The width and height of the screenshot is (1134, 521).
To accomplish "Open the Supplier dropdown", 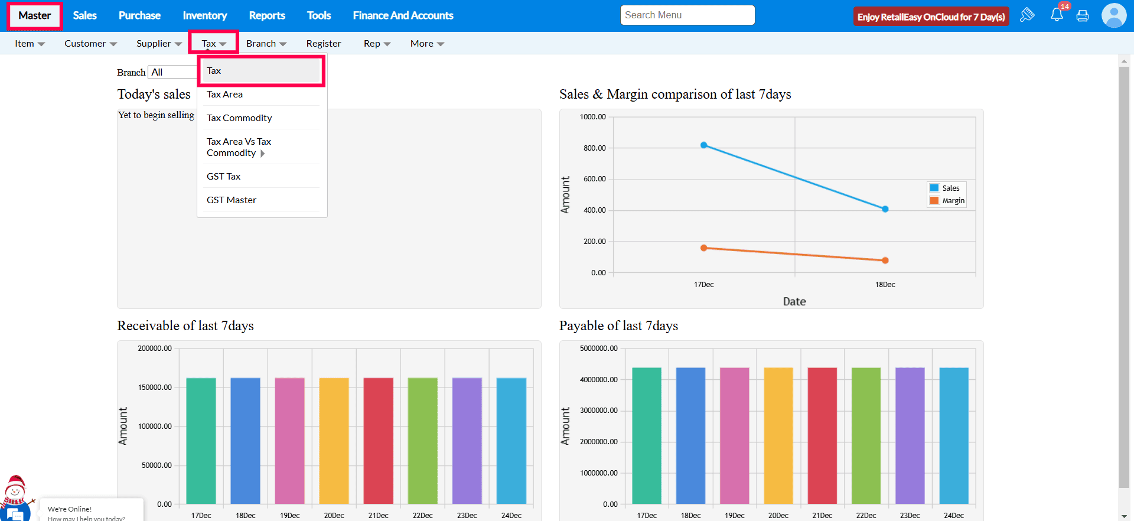I will (x=159, y=44).
